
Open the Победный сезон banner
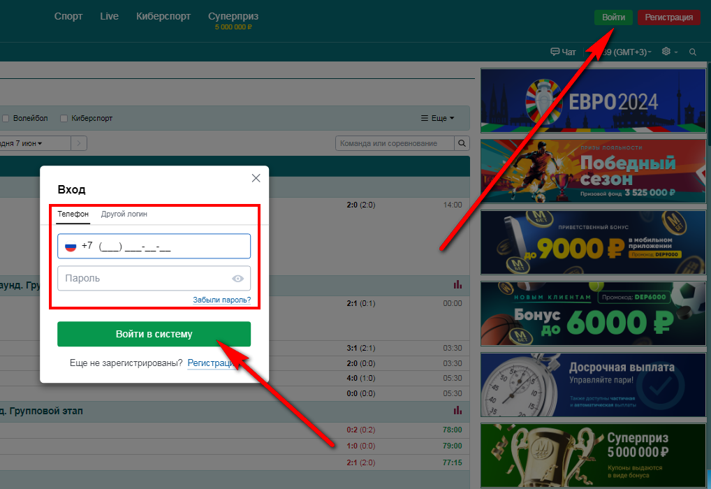[x=593, y=171]
